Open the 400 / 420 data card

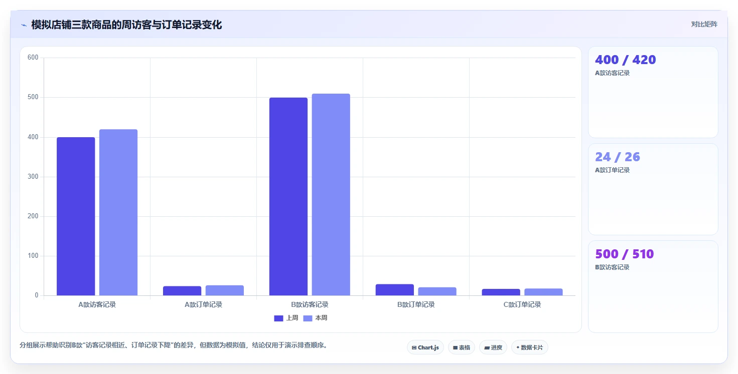point(653,92)
